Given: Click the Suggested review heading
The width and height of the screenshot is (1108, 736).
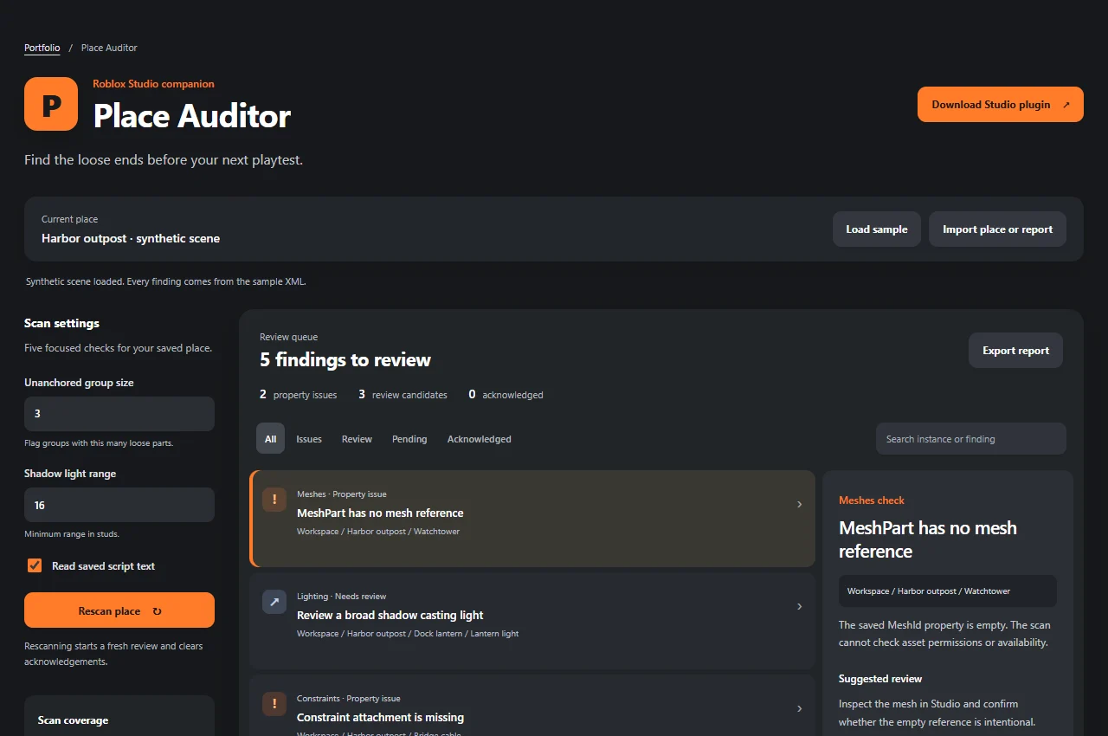Looking at the screenshot, I should tap(880, 679).
